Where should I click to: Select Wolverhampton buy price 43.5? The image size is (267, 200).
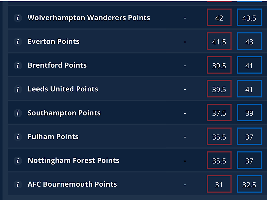point(249,17)
